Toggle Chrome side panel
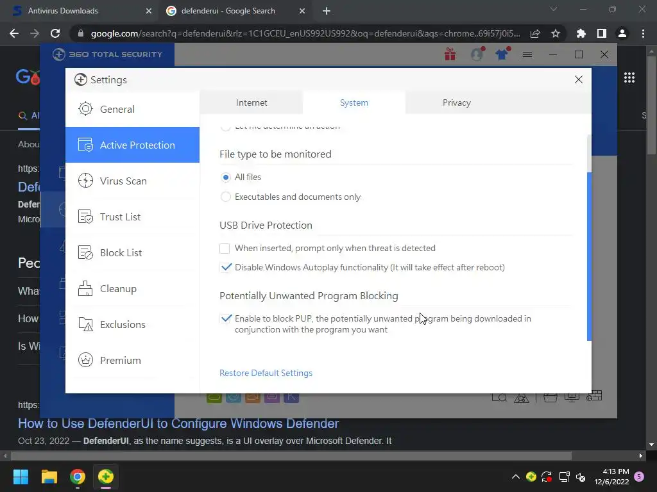This screenshot has height=492, width=657. [602, 33]
